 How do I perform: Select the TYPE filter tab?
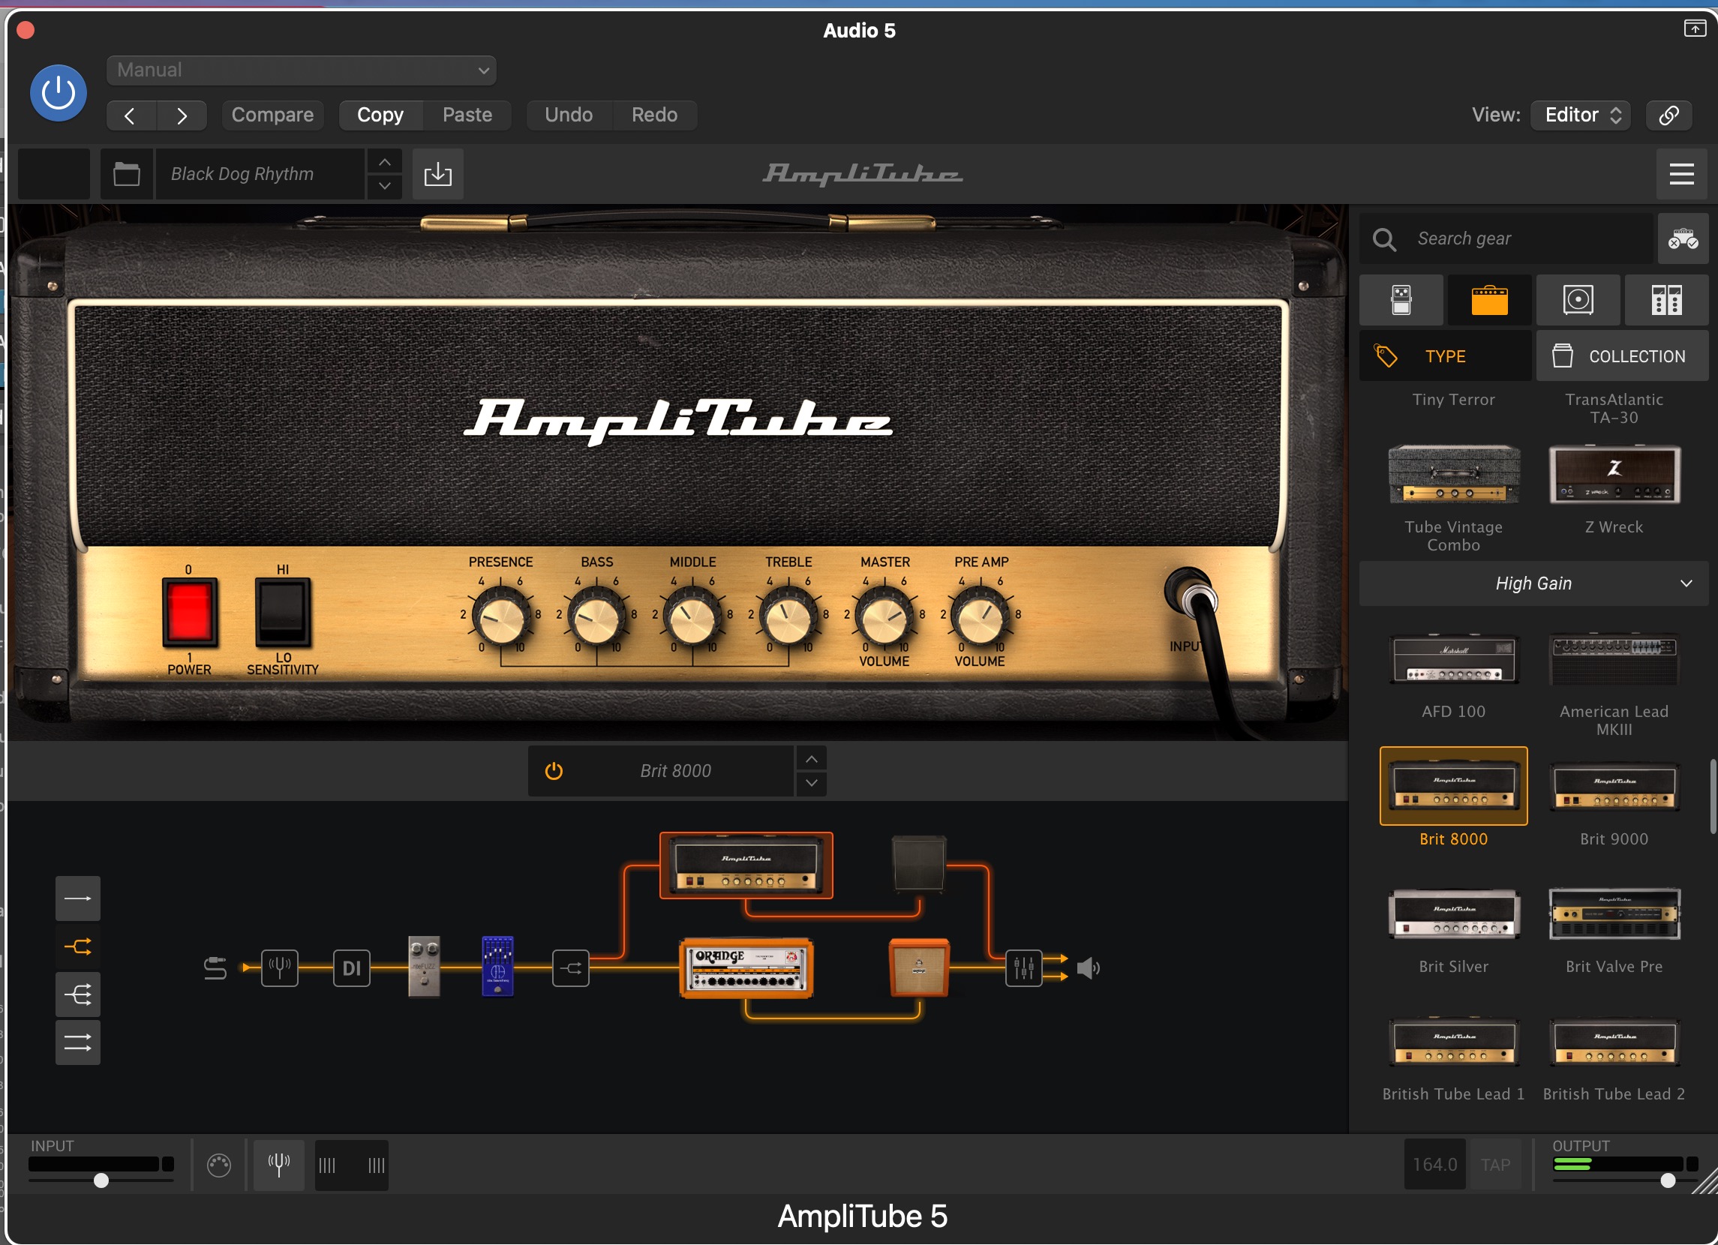1446,356
